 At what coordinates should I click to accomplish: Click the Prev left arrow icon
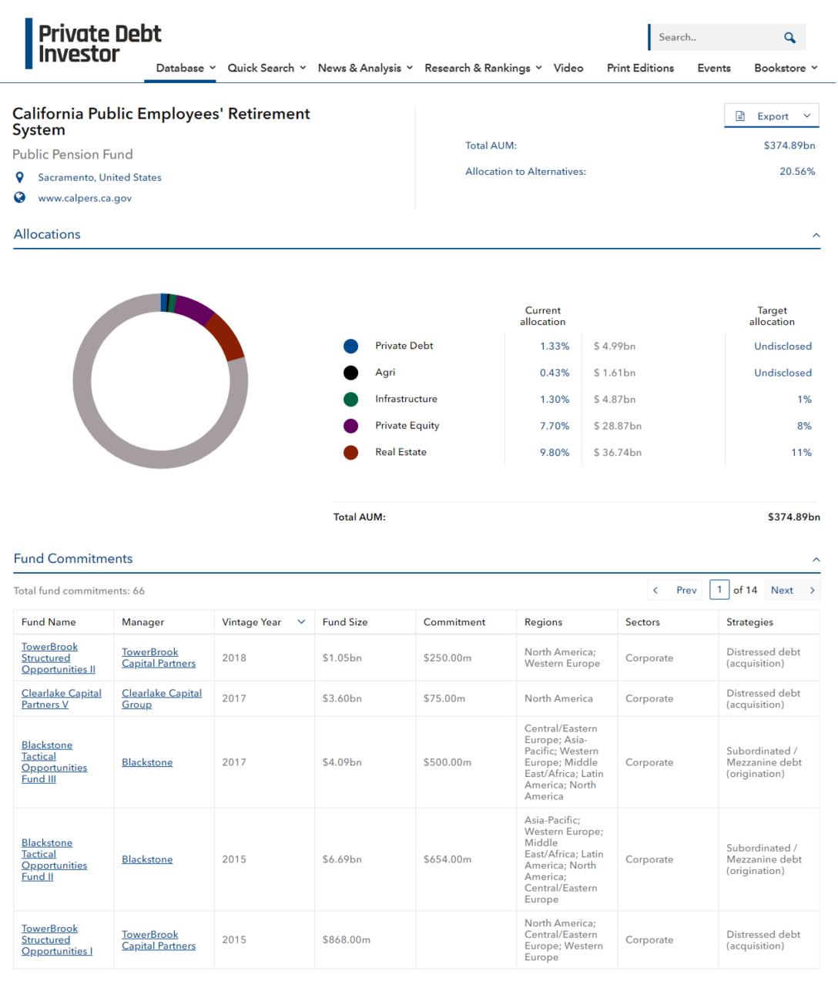(x=655, y=590)
